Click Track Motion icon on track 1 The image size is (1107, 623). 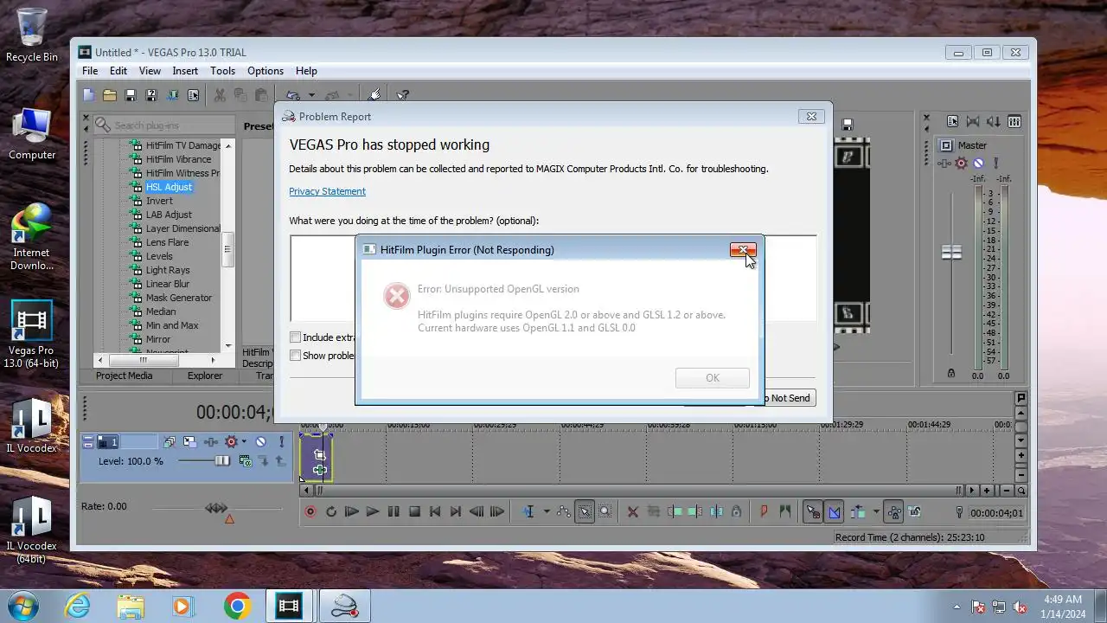(x=190, y=441)
